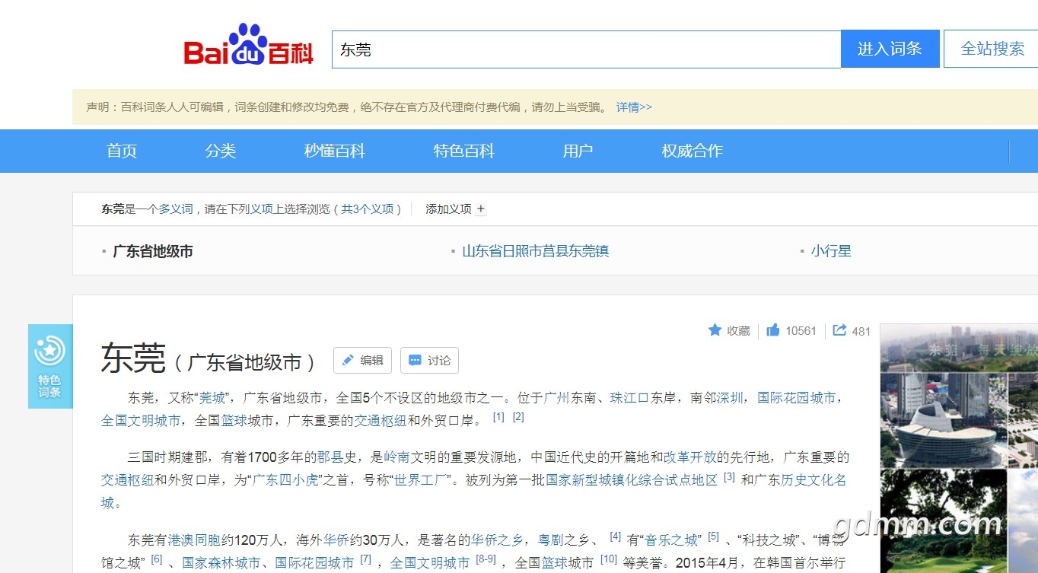The width and height of the screenshot is (1038, 573).
Task: Click the 进入词条 button
Action: (890, 49)
